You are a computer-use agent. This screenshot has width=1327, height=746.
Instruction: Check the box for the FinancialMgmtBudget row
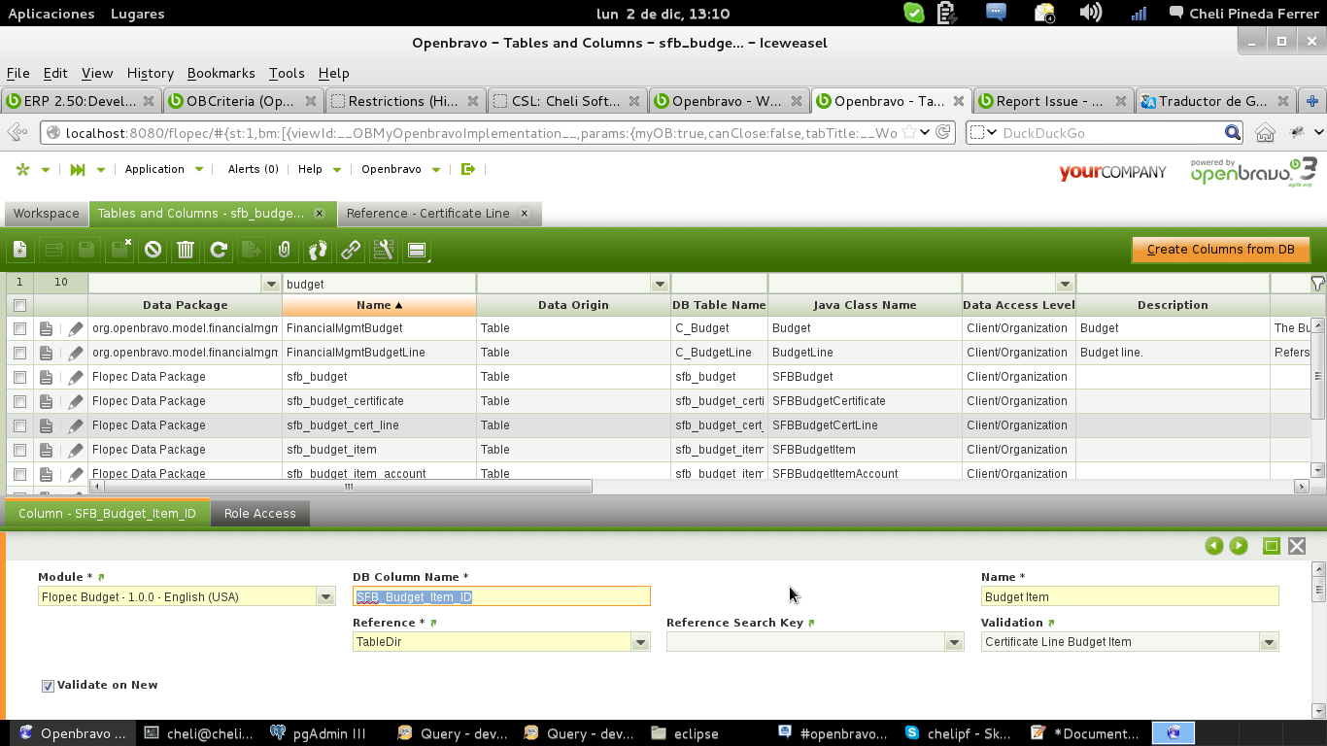(19, 328)
